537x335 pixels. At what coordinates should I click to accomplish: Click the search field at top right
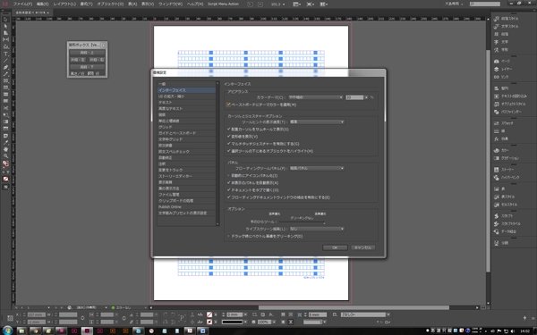[485, 4]
